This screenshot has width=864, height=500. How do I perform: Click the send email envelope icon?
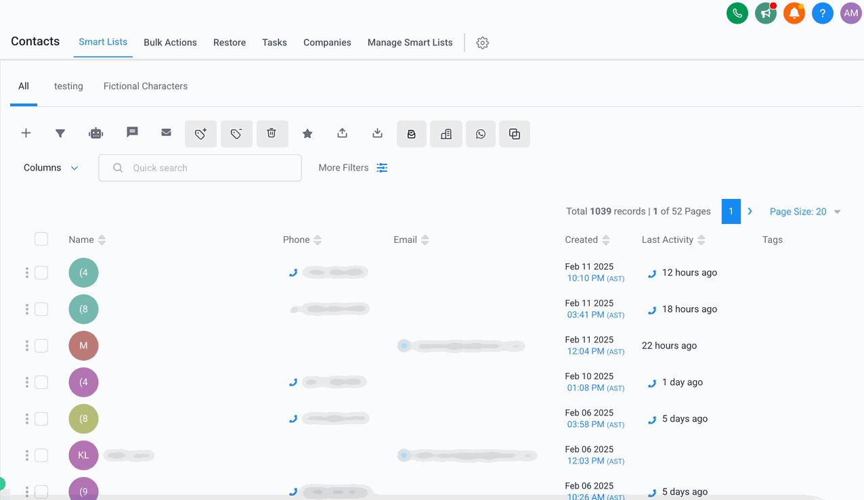[x=166, y=133]
